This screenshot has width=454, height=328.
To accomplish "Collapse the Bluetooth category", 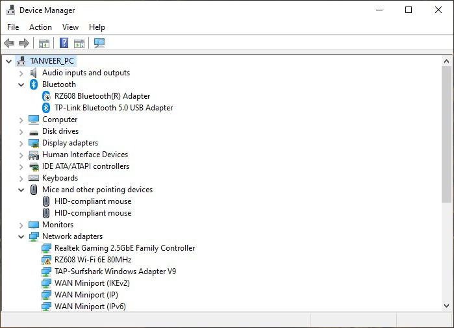I will (x=21, y=85).
